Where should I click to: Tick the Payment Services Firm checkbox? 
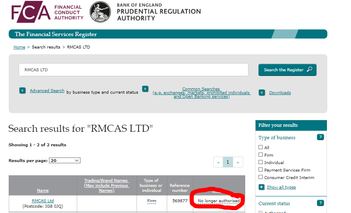click(261, 169)
